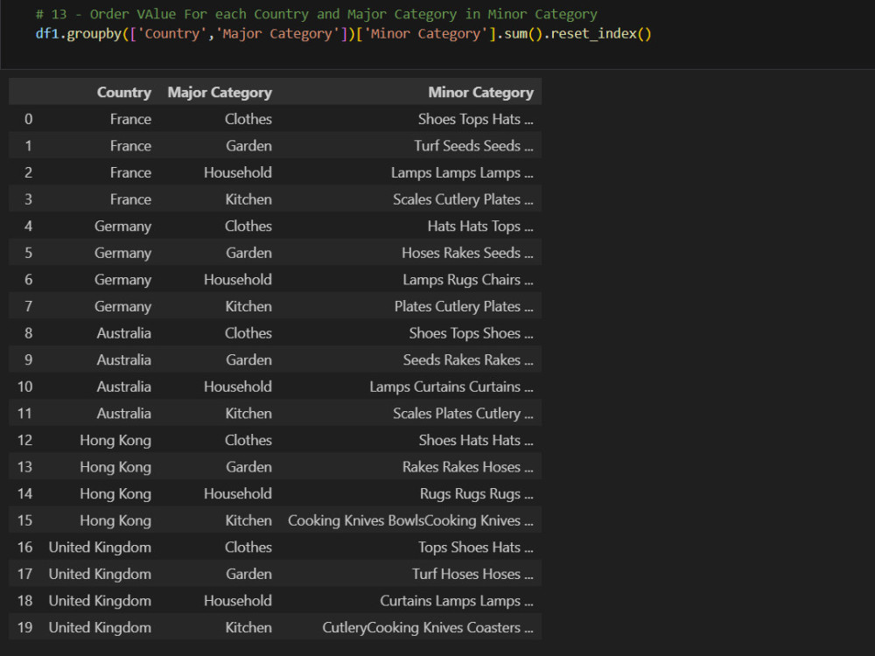Image resolution: width=875 pixels, height=656 pixels.
Task: Select the 'Country' column header
Action: [x=124, y=92]
